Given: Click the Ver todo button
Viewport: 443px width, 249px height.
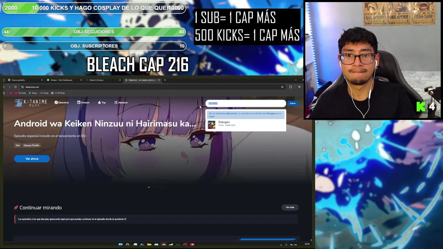Looking at the screenshot, I should coord(290,207).
